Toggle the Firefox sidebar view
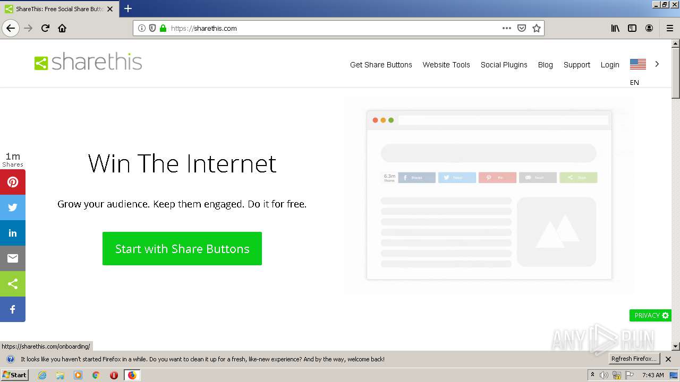This screenshot has height=382, width=680. pos(632,28)
